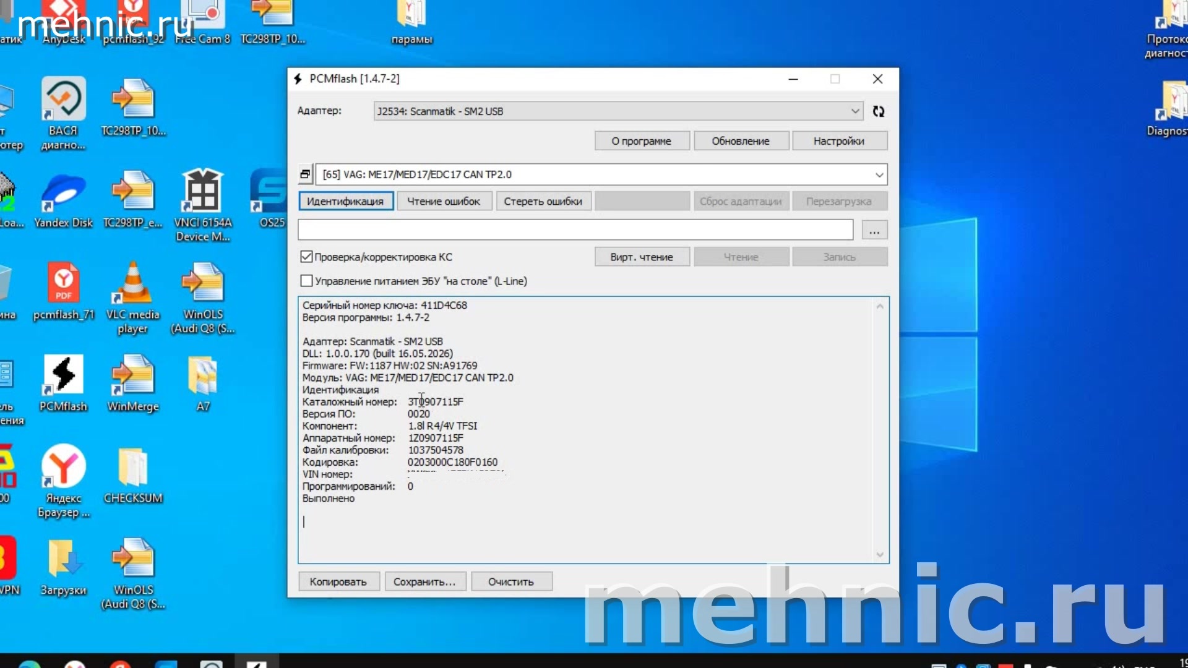
Task: Click the Обновление button
Action: tap(741, 141)
